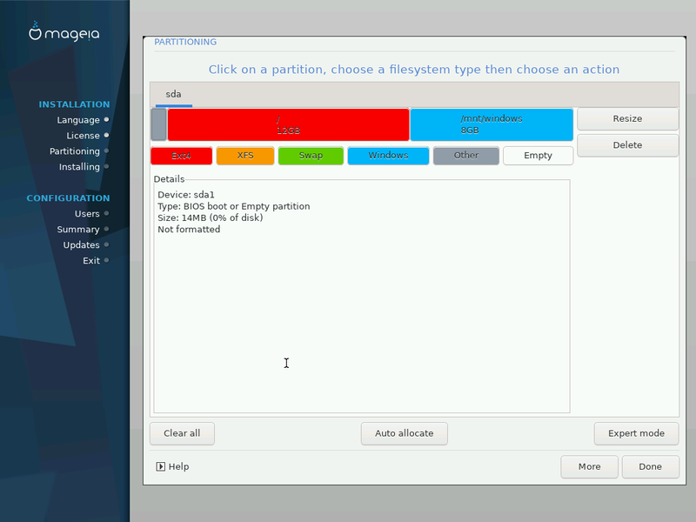
Task: Click the Help arrow icon
Action: (160, 466)
